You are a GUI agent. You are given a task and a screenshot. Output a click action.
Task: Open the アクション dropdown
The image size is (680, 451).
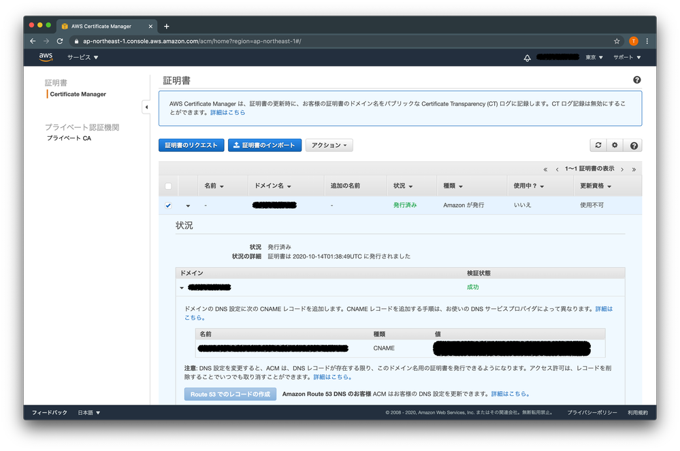329,145
